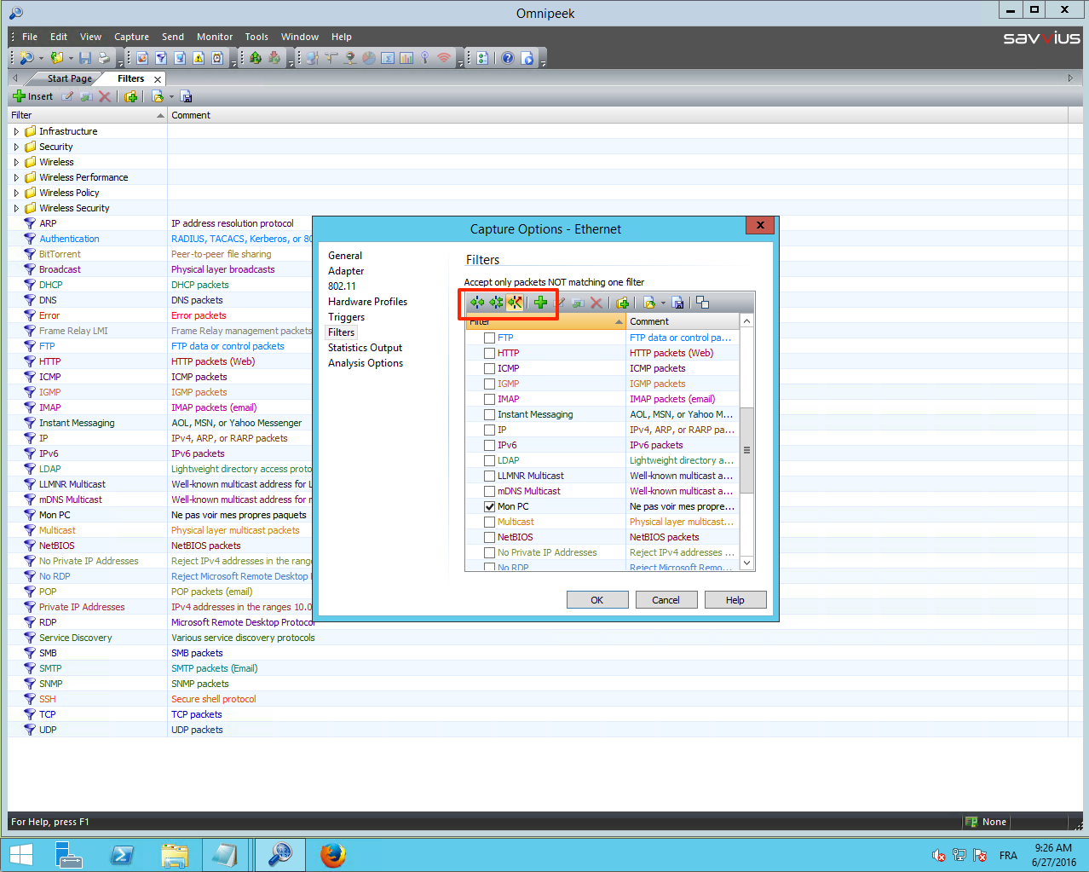Expand the Infrastructure folder
Viewport: 1089px width, 872px height.
[x=16, y=131]
